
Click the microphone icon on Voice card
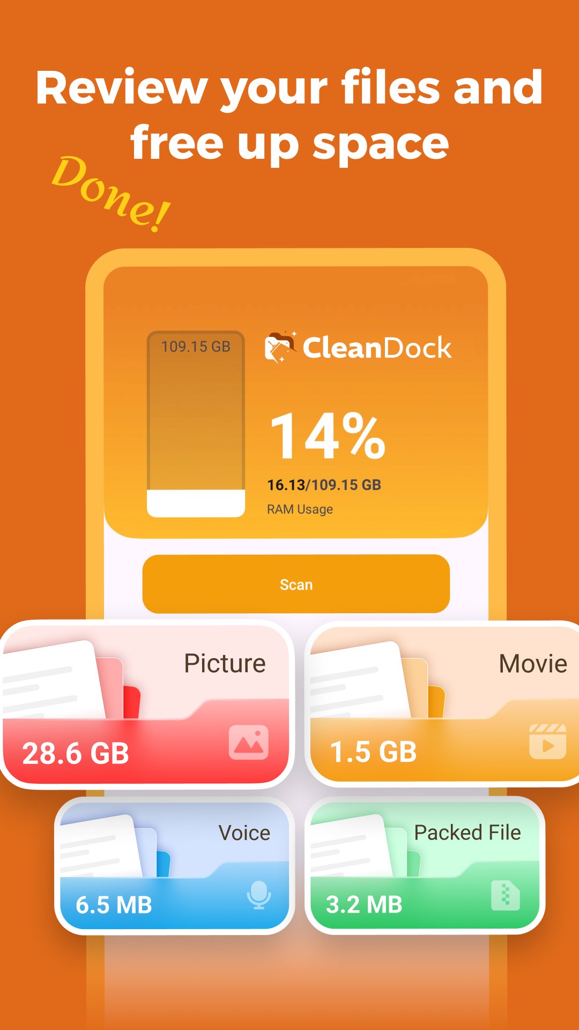(259, 894)
